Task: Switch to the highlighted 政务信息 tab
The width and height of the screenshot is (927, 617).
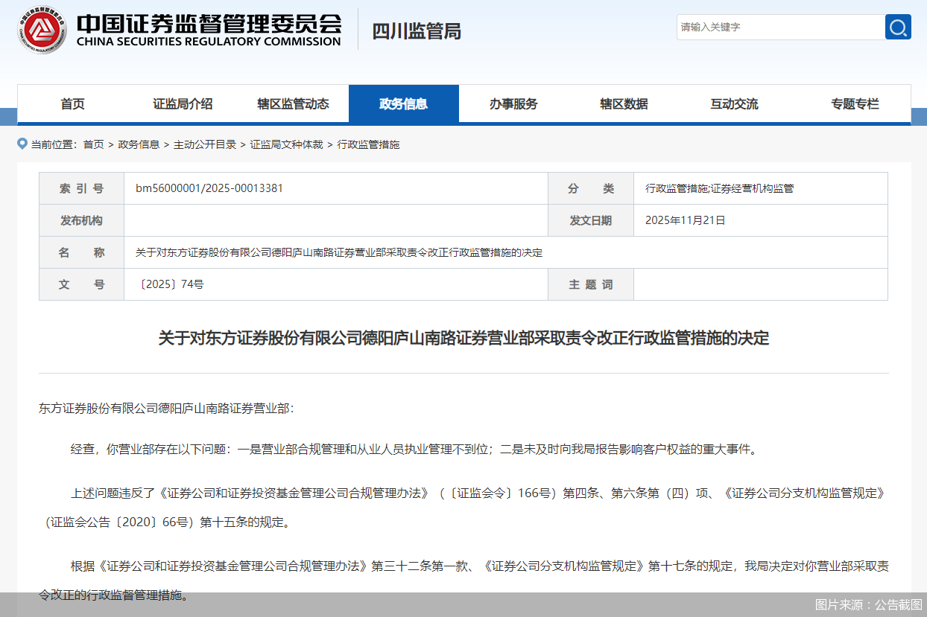Action: 404,103
